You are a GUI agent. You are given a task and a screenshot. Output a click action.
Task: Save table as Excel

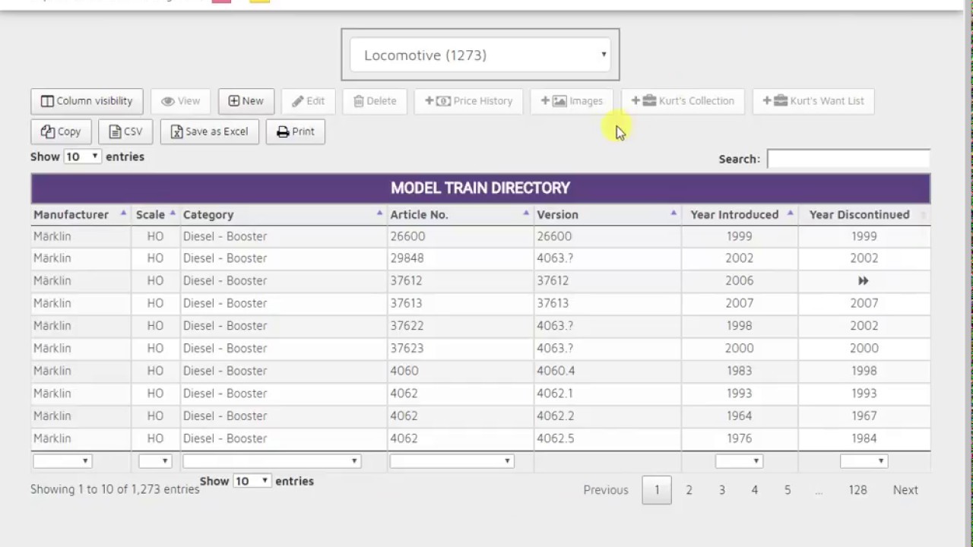(x=209, y=131)
